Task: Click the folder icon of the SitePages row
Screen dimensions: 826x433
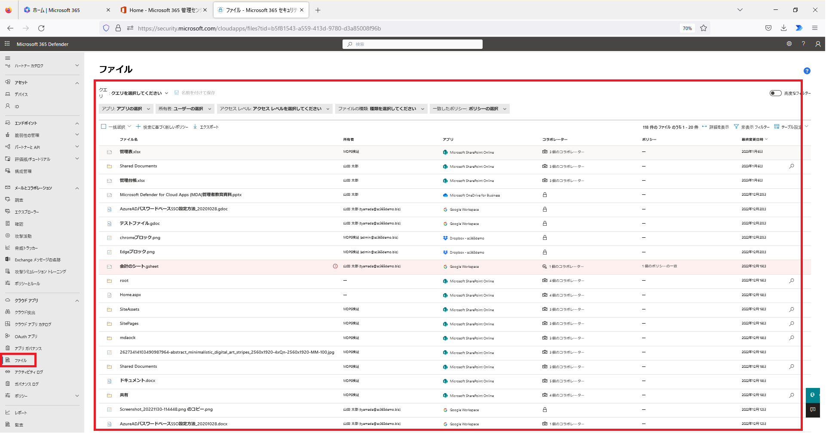Action: [109, 324]
